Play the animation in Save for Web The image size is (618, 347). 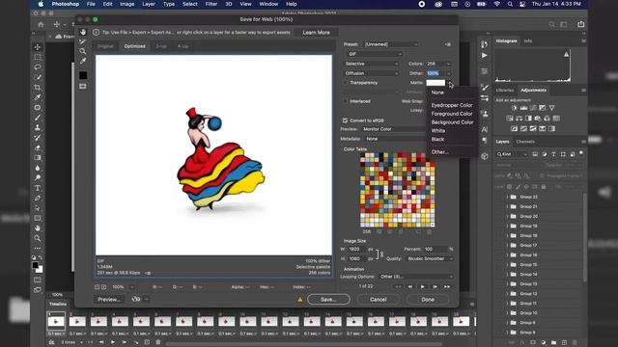(423, 287)
